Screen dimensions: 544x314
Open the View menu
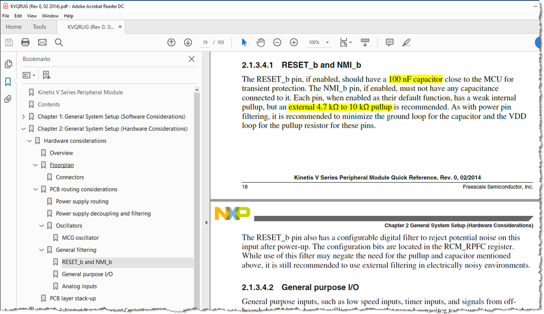(32, 16)
